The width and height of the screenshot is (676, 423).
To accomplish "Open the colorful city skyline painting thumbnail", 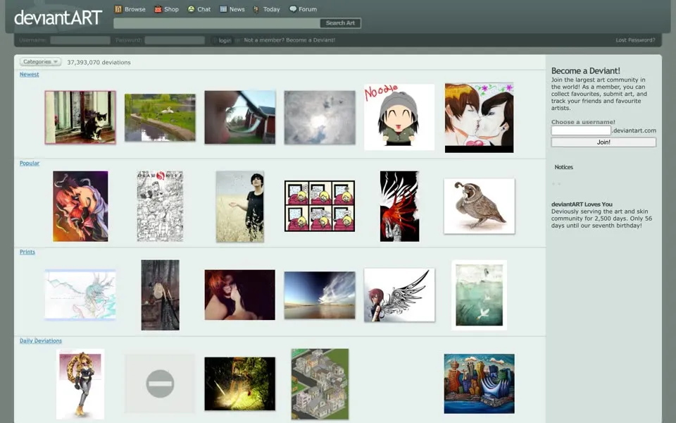I will coord(480,384).
